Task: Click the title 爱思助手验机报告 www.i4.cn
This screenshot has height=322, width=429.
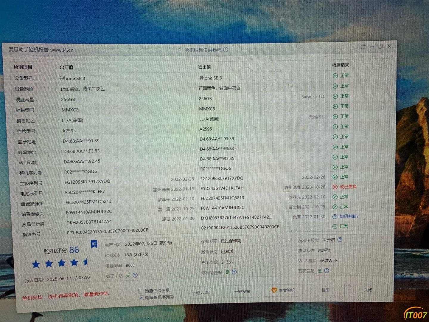Action: [41, 50]
